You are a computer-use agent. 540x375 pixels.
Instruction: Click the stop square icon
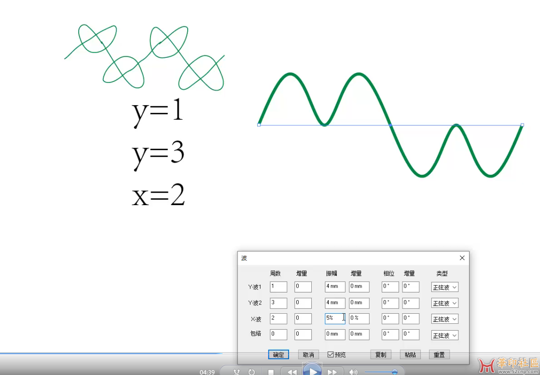[271, 372]
